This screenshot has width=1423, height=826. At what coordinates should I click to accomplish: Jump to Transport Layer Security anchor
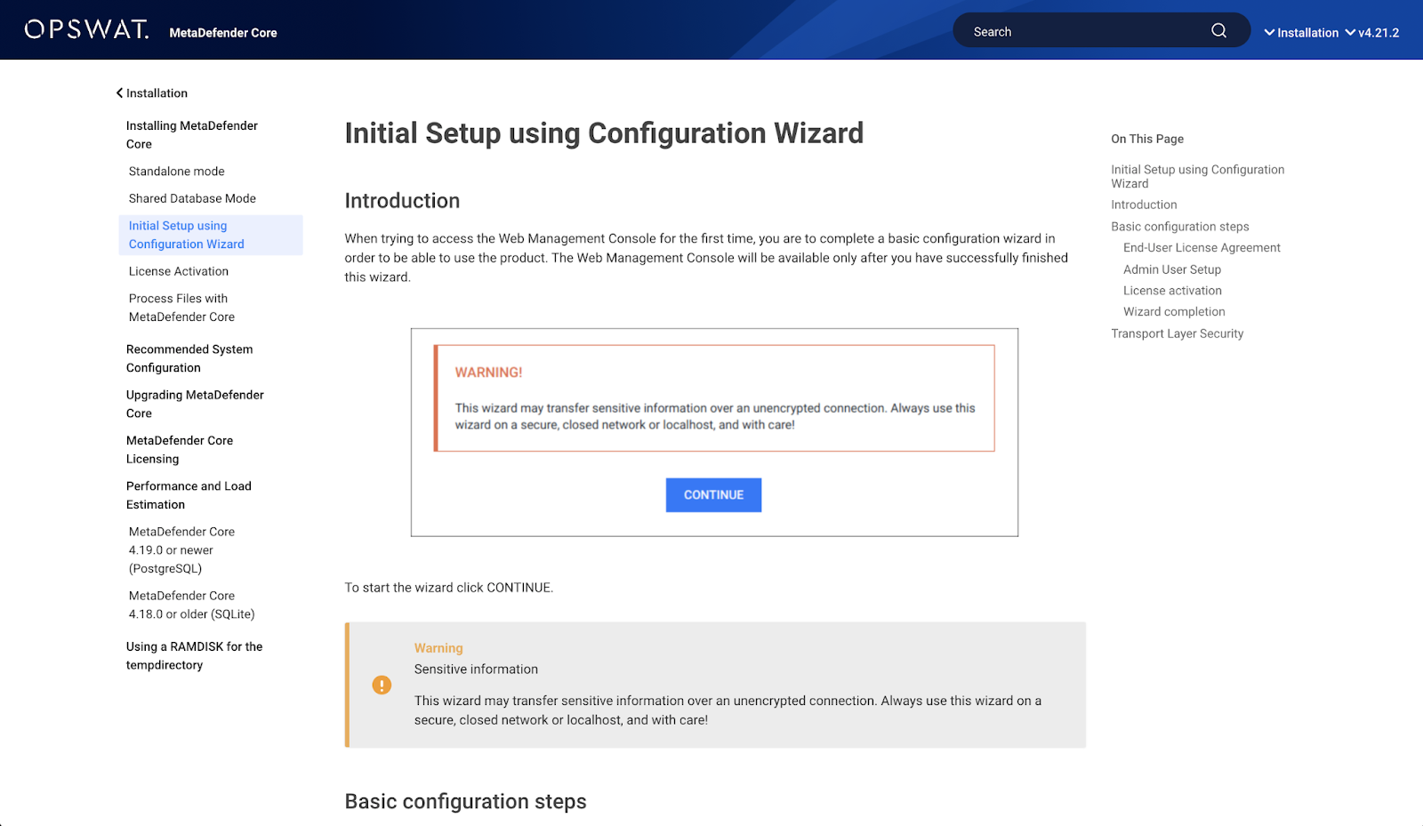pyautogui.click(x=1177, y=333)
